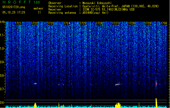
Task: Click observer name Masayuki Kobayashi
Action: point(97,3)
